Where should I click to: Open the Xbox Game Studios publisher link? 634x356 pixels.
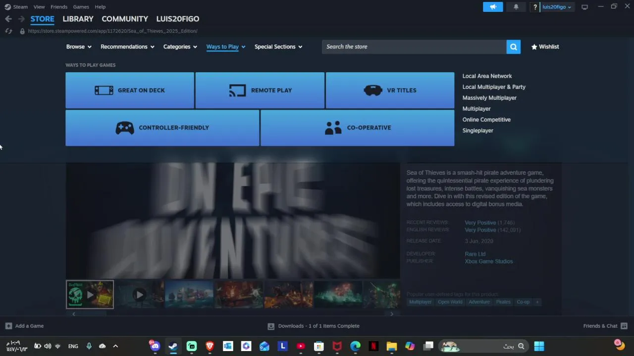(488, 261)
